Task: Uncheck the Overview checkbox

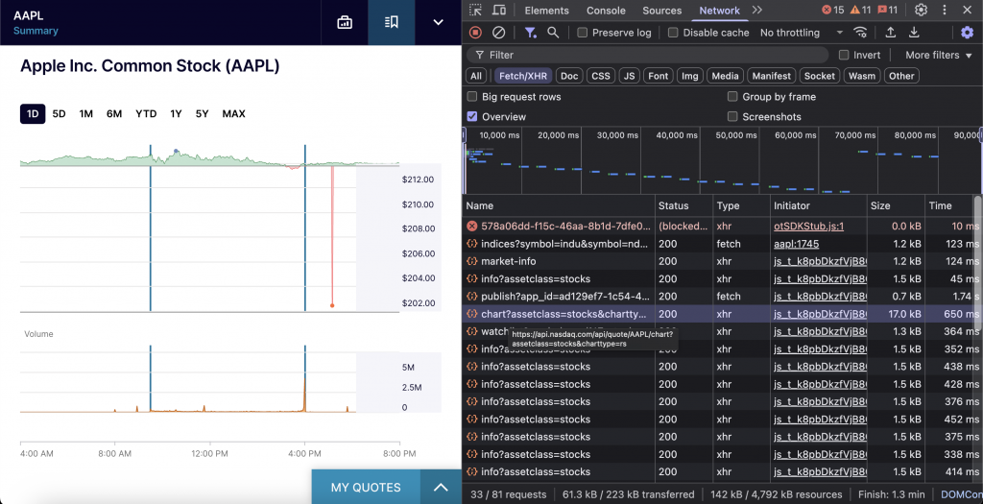Action: (x=472, y=116)
